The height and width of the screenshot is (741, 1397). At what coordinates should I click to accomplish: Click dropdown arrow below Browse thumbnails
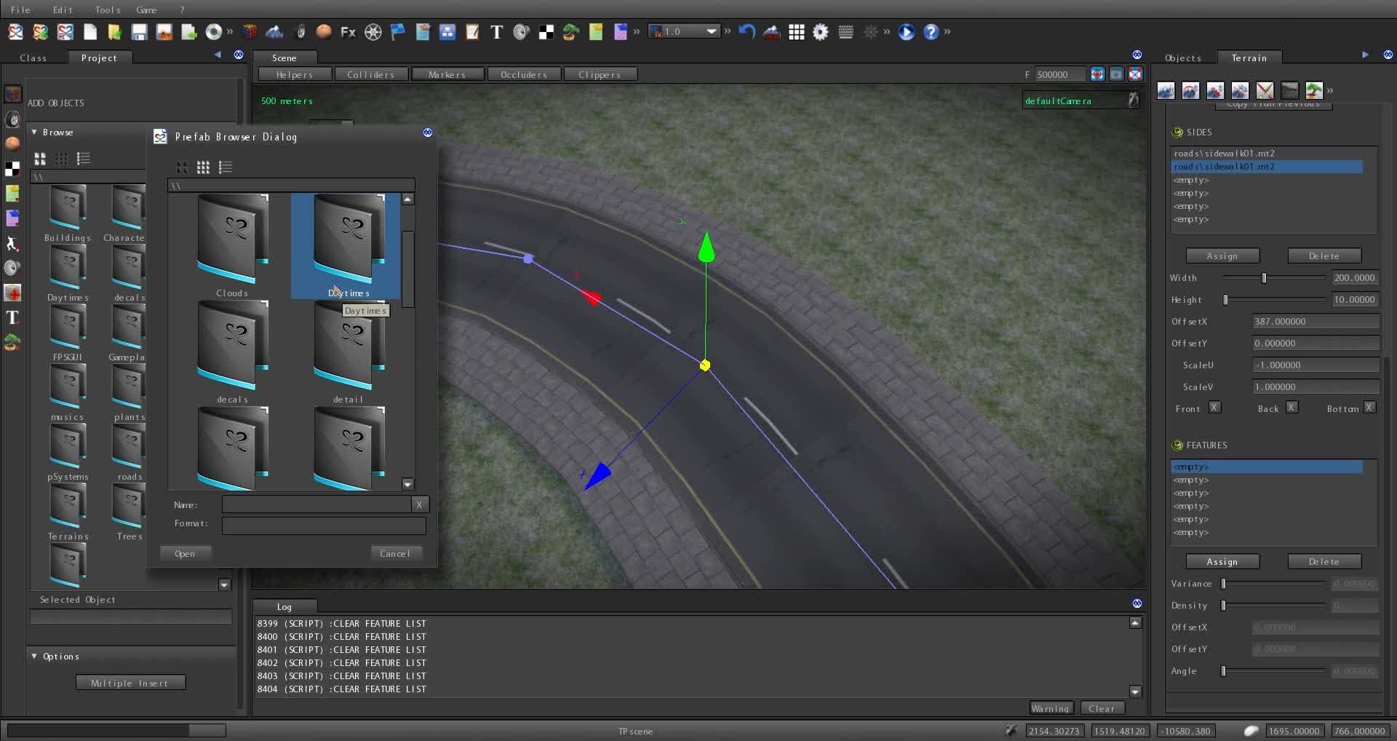(x=224, y=585)
